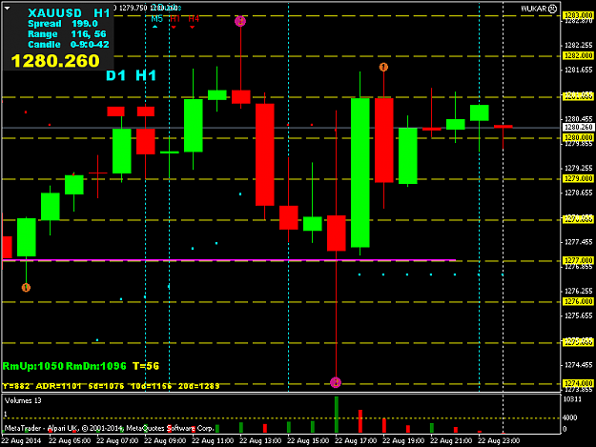Screen dimensions: 596x447
Task: Click the orange circle marker below the second candle's wick
Action: 26,288
